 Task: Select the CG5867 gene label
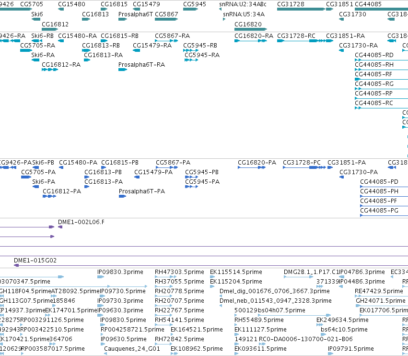pos(166,14)
